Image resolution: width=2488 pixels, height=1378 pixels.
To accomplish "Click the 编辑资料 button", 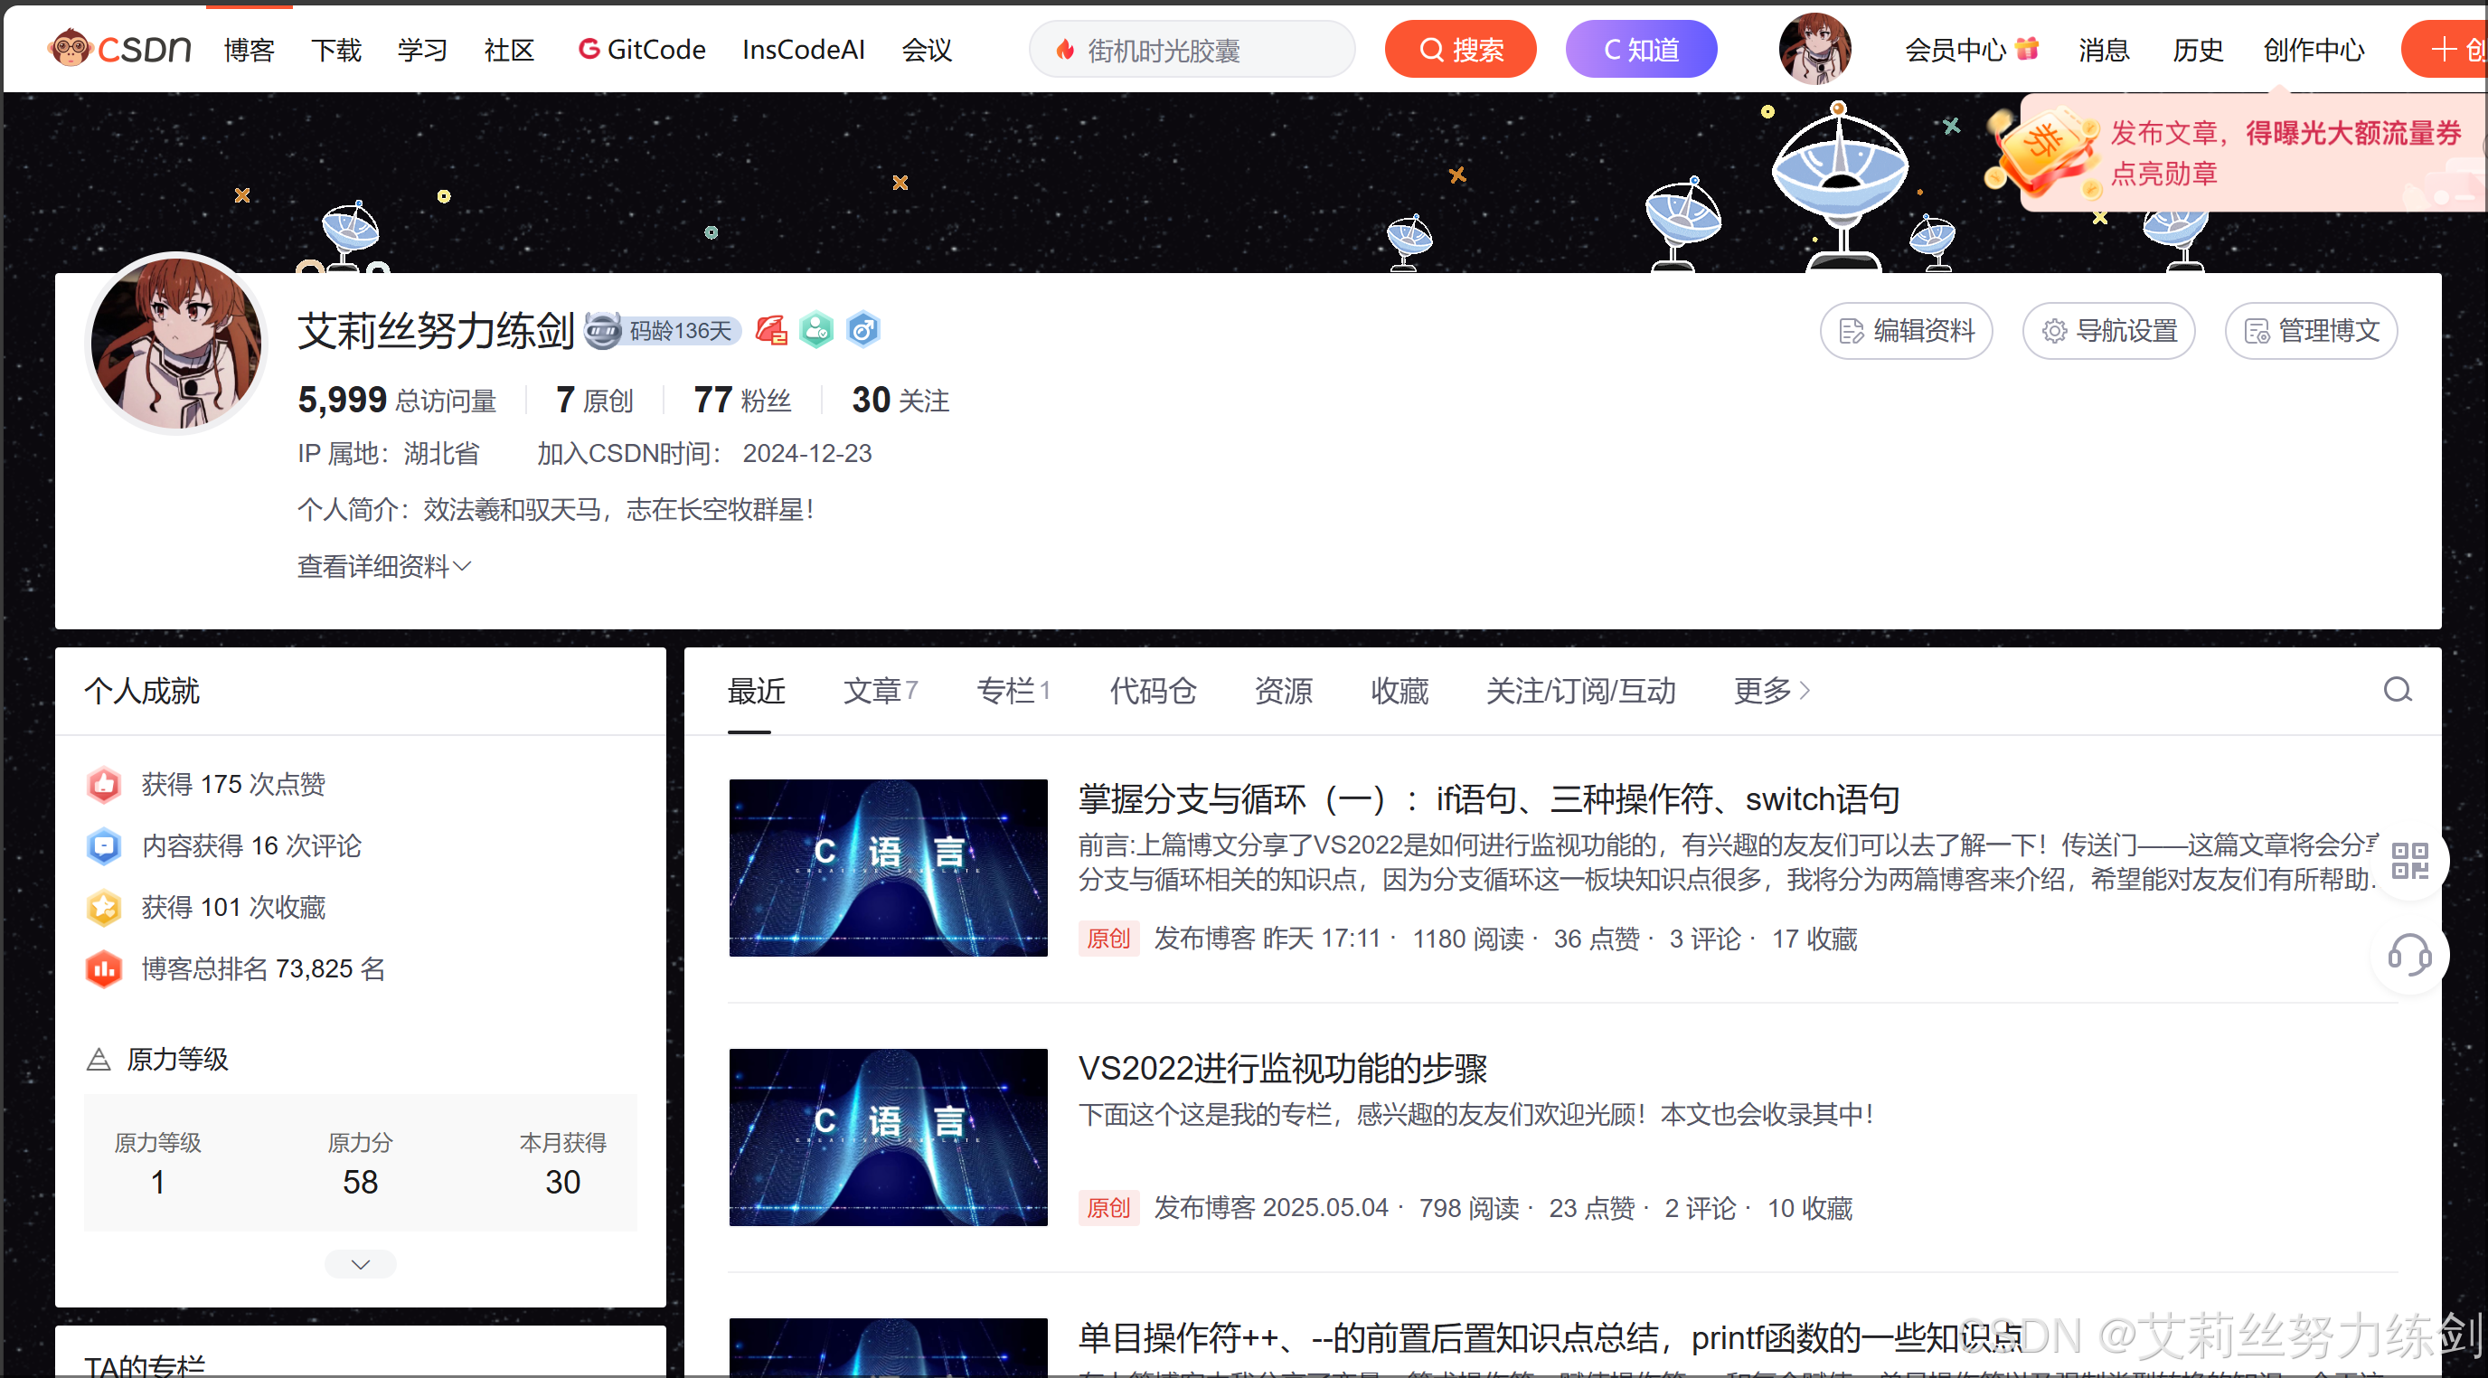I will pos(1906,331).
